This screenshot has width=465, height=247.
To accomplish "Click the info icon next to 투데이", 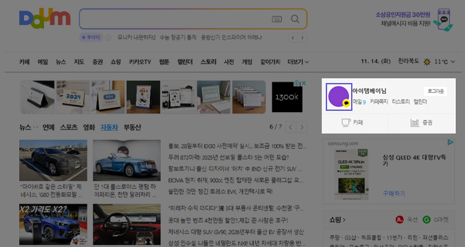I will click(x=108, y=38).
